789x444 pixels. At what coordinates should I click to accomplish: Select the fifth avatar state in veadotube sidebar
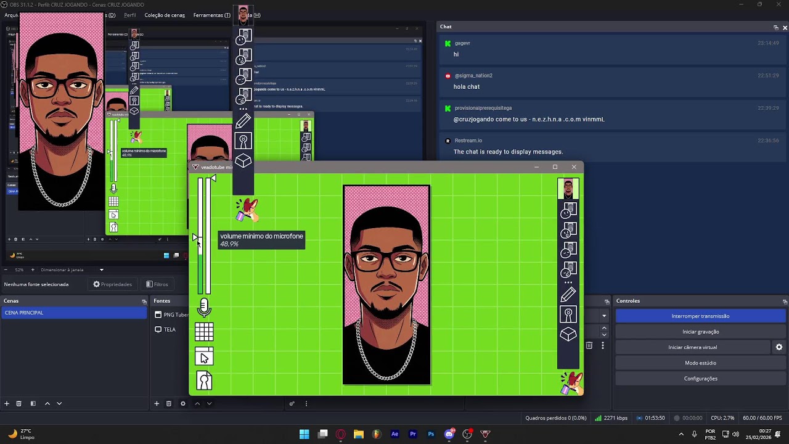[568, 269]
